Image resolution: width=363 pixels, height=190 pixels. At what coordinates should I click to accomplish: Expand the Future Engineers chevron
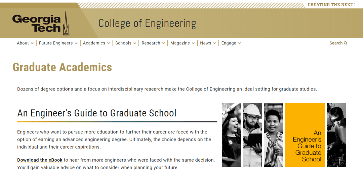coord(76,43)
